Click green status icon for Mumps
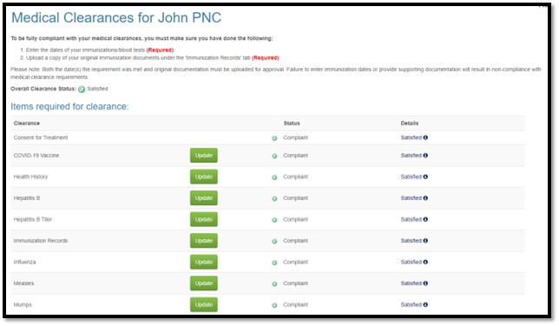This screenshot has height=326, width=559. (x=274, y=305)
